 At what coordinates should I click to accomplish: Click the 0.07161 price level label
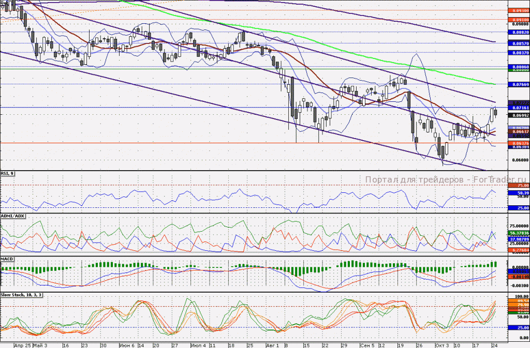pyautogui.click(x=519, y=108)
